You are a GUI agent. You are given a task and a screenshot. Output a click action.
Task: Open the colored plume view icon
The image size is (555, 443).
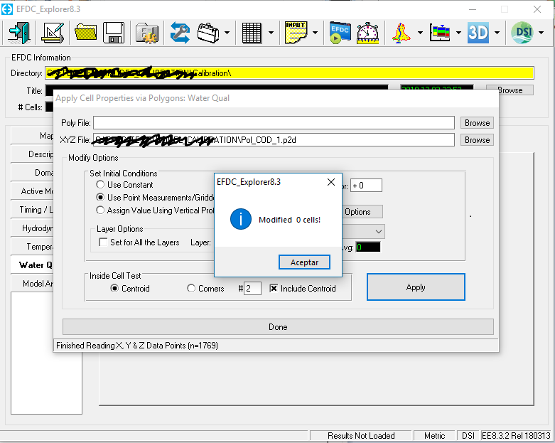[401, 33]
